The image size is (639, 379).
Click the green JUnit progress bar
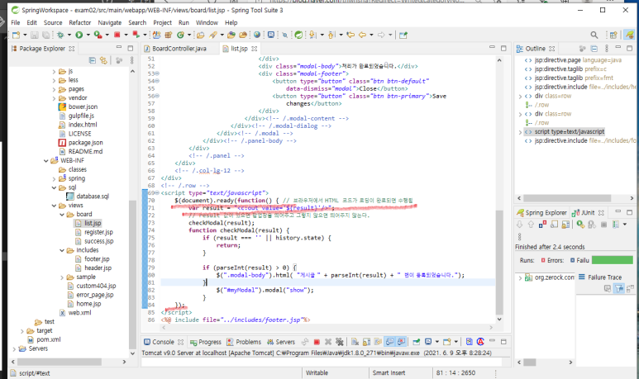[612, 260]
